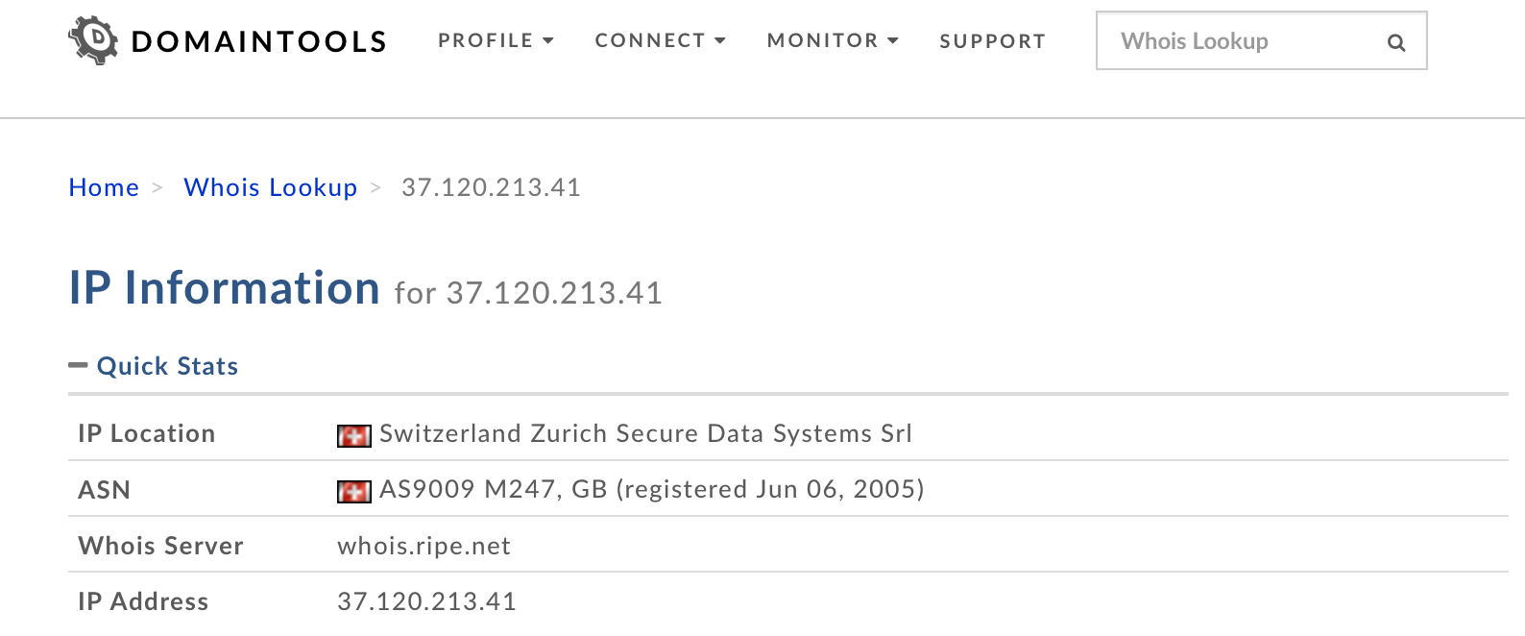Go to the Support page

pos(992,41)
